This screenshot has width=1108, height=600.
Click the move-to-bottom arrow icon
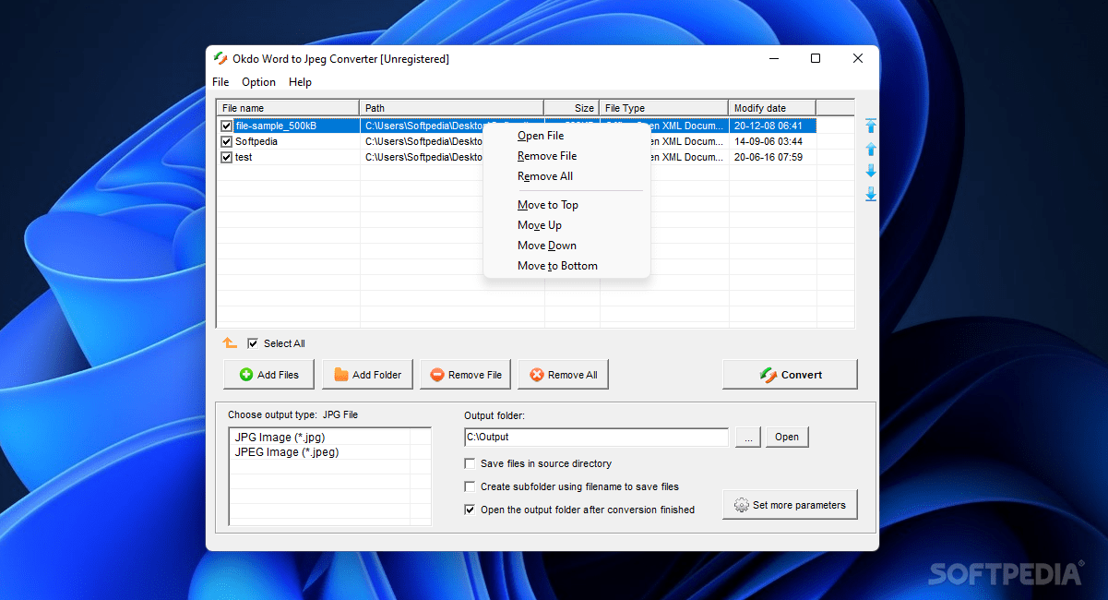coord(871,194)
